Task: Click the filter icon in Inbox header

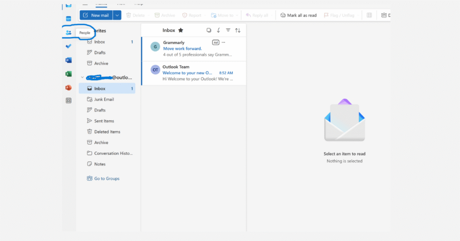Action: [228, 30]
